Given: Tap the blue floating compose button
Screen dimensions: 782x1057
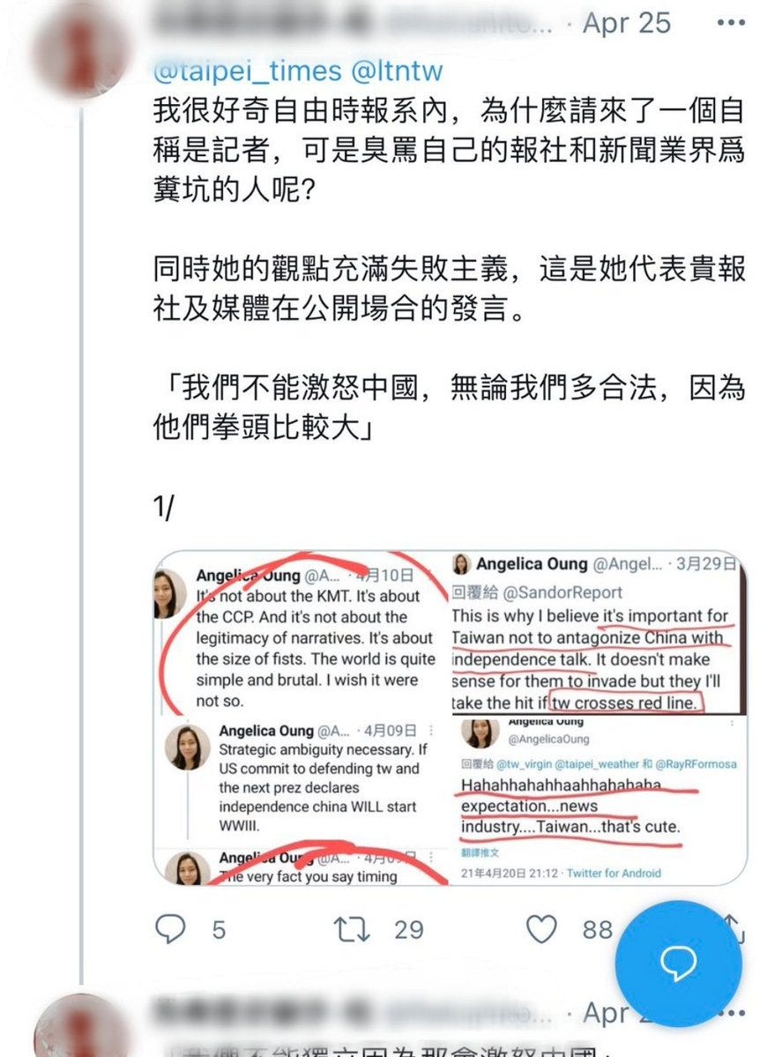Looking at the screenshot, I should tap(678, 964).
